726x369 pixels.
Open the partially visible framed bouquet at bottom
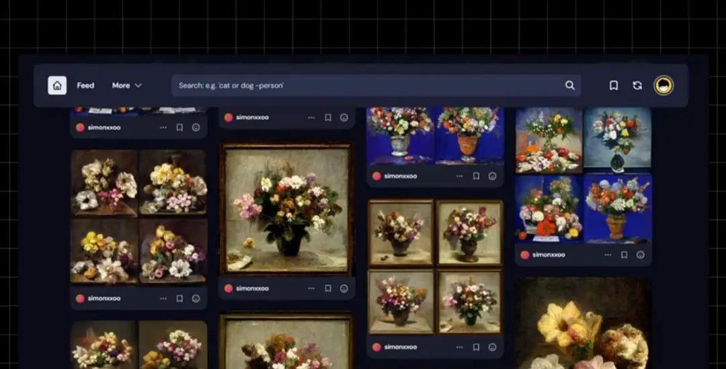[286, 341]
